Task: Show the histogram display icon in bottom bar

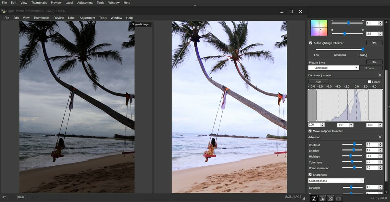Action: 322,198
